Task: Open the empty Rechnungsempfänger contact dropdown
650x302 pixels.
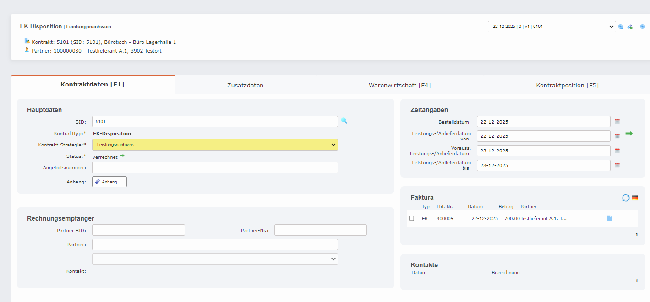Action: click(215, 259)
